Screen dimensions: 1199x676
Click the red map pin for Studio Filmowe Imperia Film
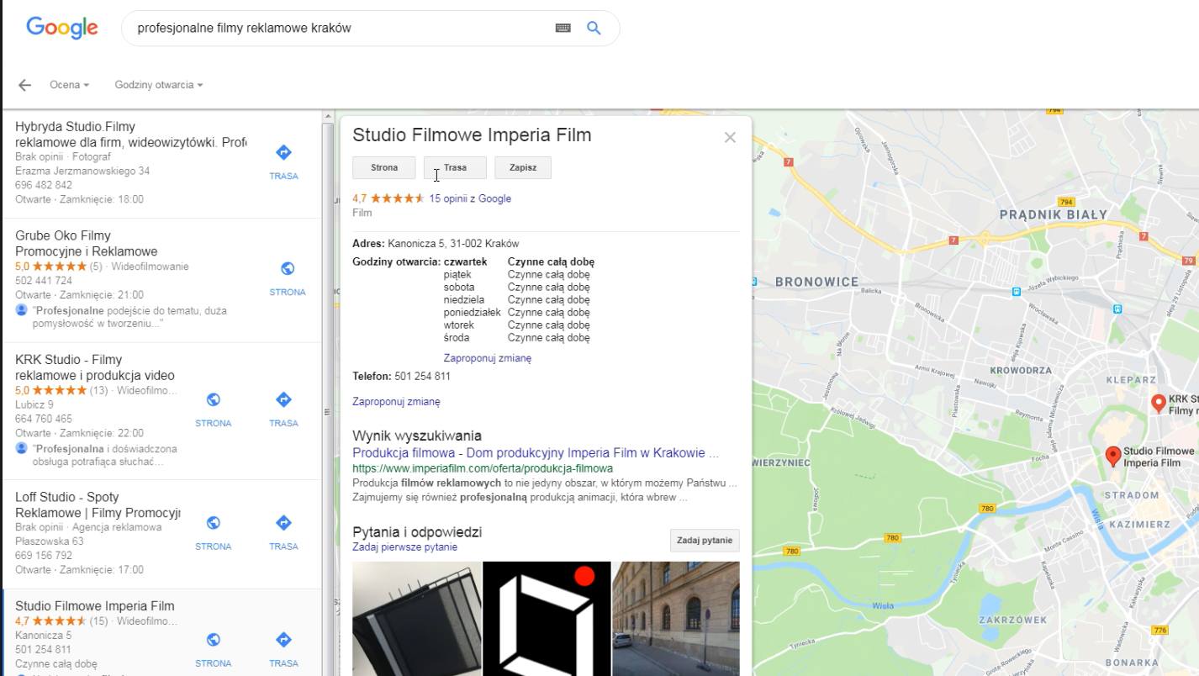coord(1113,456)
